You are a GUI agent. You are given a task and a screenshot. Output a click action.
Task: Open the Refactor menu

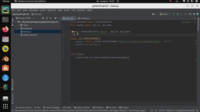[52, 10]
